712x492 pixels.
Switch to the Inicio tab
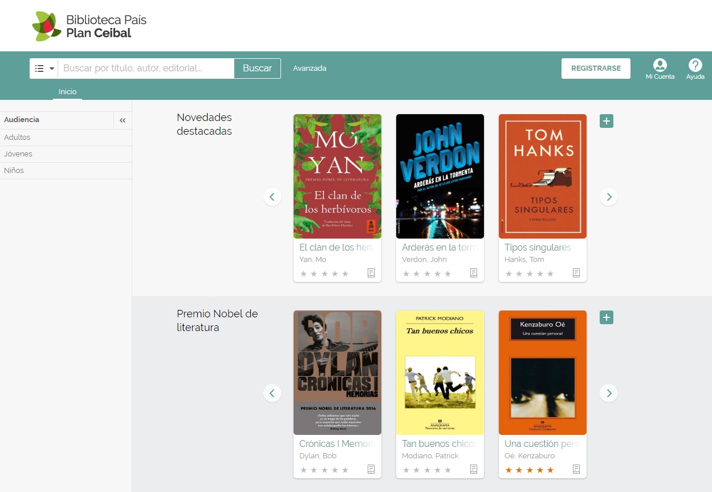pos(67,92)
